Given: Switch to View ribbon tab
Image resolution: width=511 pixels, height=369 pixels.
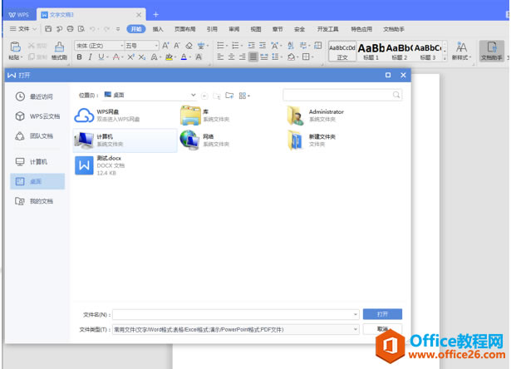Looking at the screenshot, I should pos(256,29).
